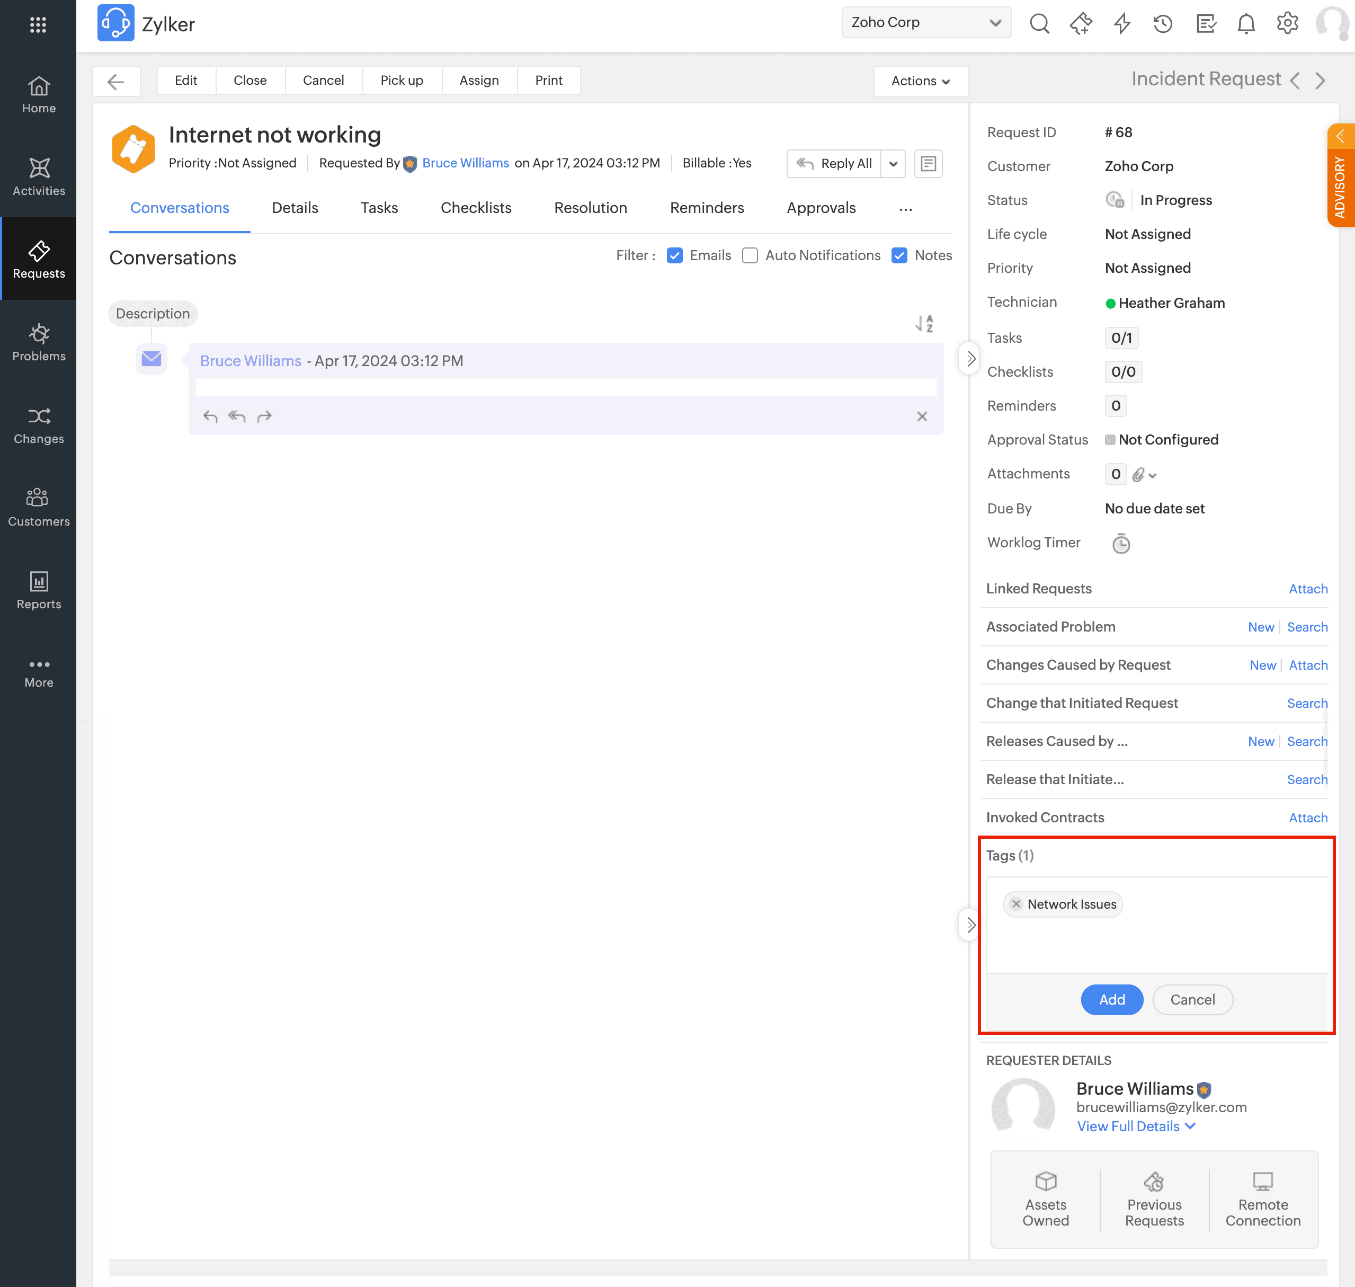Open the search icon in top bar
This screenshot has width=1355, height=1287.
1039,24
